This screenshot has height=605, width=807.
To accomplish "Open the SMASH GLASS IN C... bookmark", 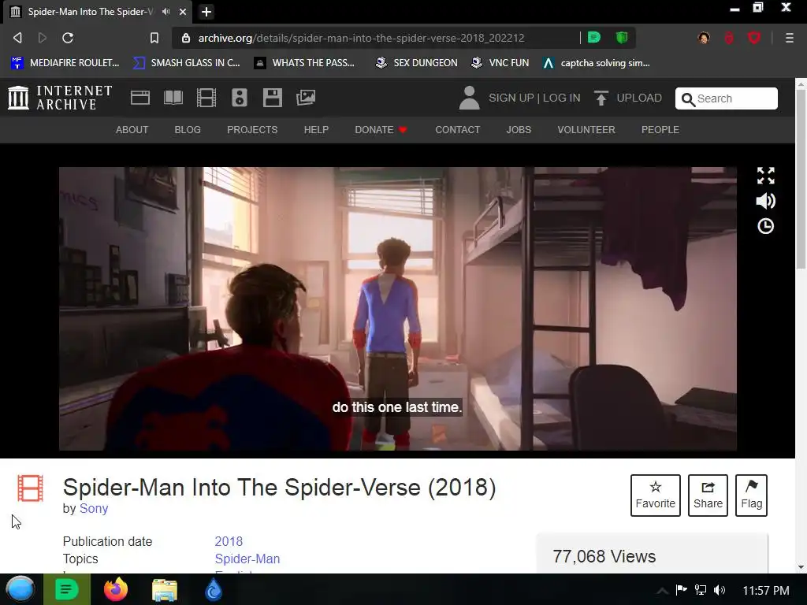I will 187,63.
